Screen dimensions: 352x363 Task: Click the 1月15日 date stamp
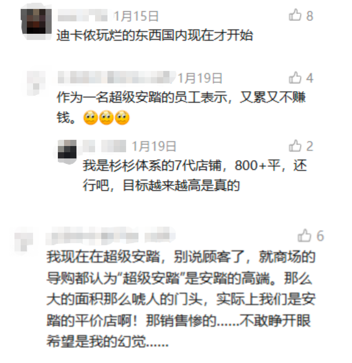(136, 16)
